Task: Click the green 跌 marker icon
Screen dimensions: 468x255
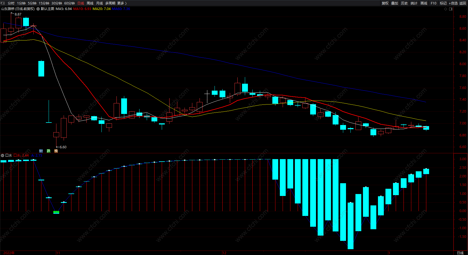Action: click(49, 151)
